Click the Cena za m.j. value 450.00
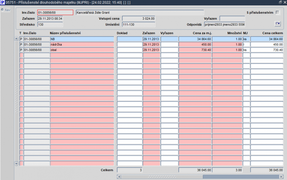 point(195,44)
